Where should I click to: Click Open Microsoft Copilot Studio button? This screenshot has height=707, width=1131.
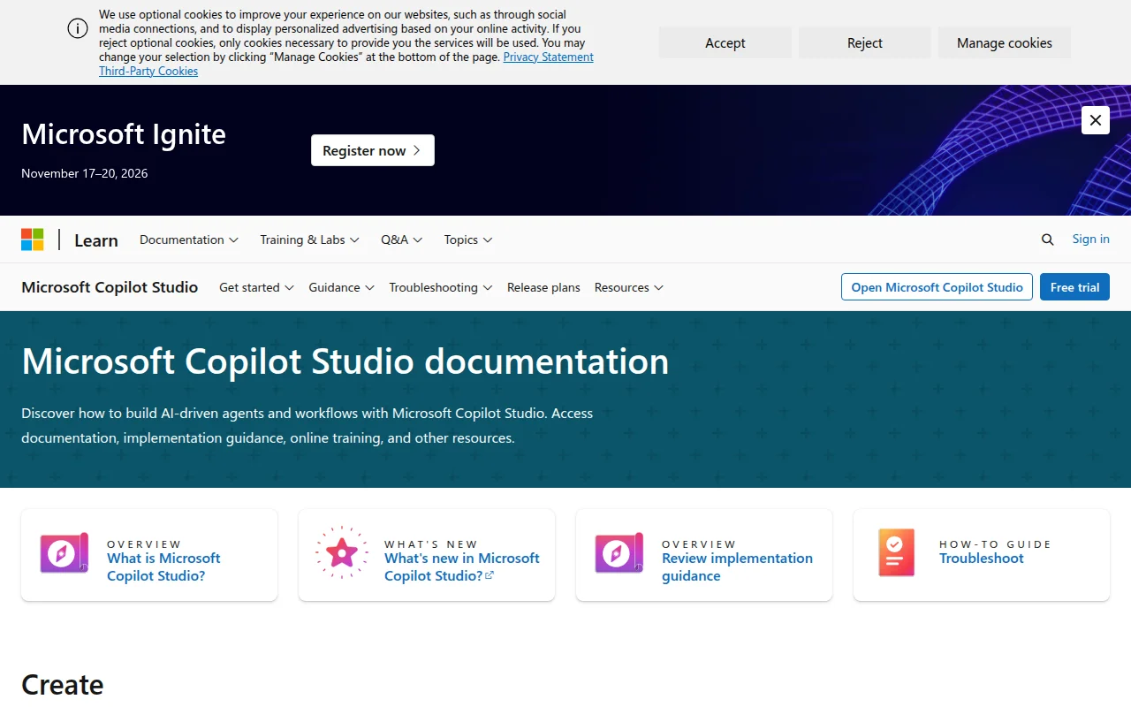click(x=937, y=287)
